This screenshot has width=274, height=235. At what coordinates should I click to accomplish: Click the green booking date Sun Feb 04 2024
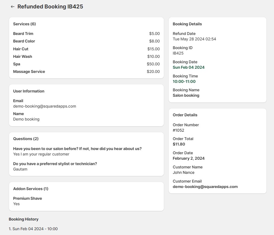(x=189, y=67)
